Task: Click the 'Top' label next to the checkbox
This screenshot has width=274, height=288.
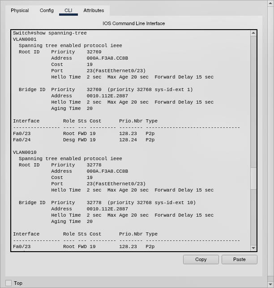Action: [18, 283]
